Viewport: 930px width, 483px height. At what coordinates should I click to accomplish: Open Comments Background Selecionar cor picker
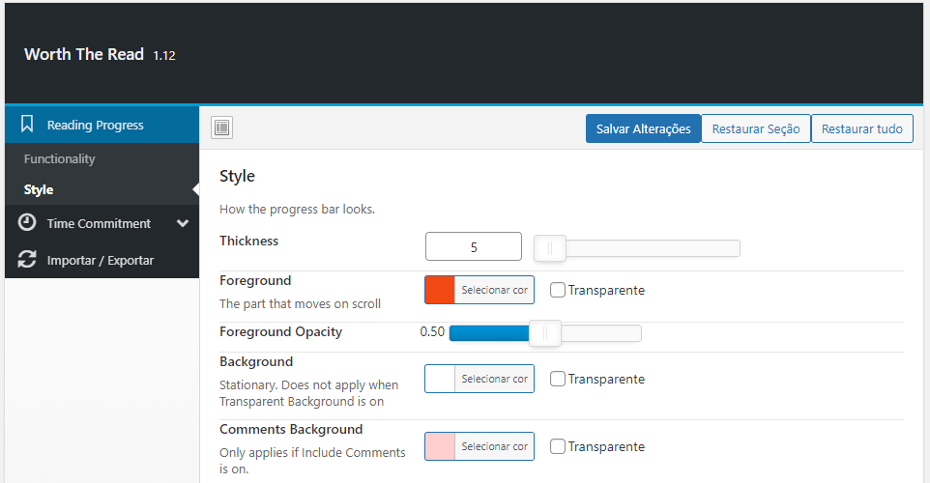click(494, 446)
